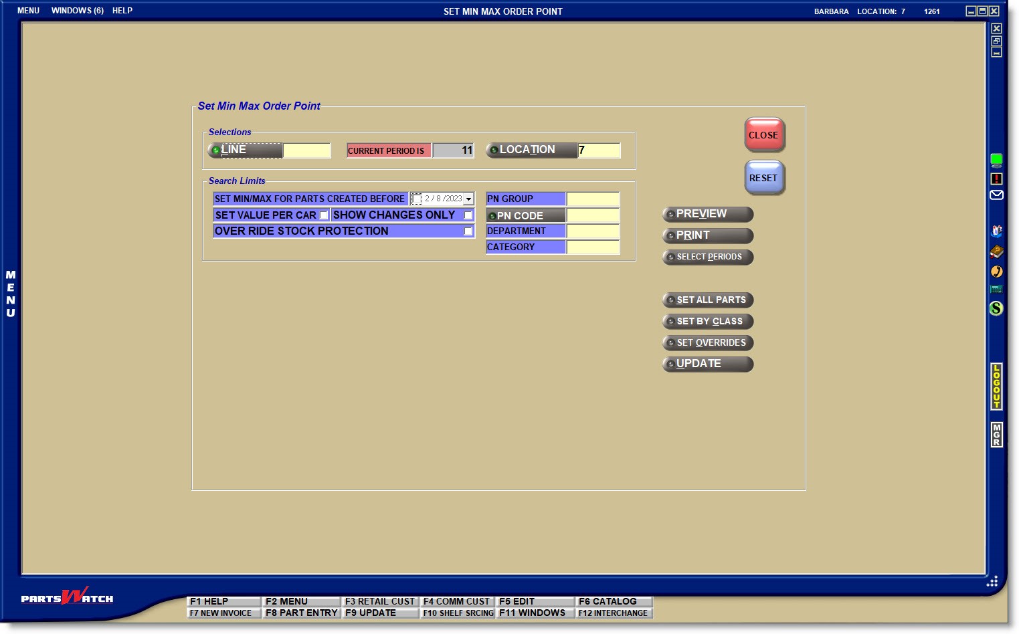
Task: Open the LINE lookup selector
Action: point(245,150)
